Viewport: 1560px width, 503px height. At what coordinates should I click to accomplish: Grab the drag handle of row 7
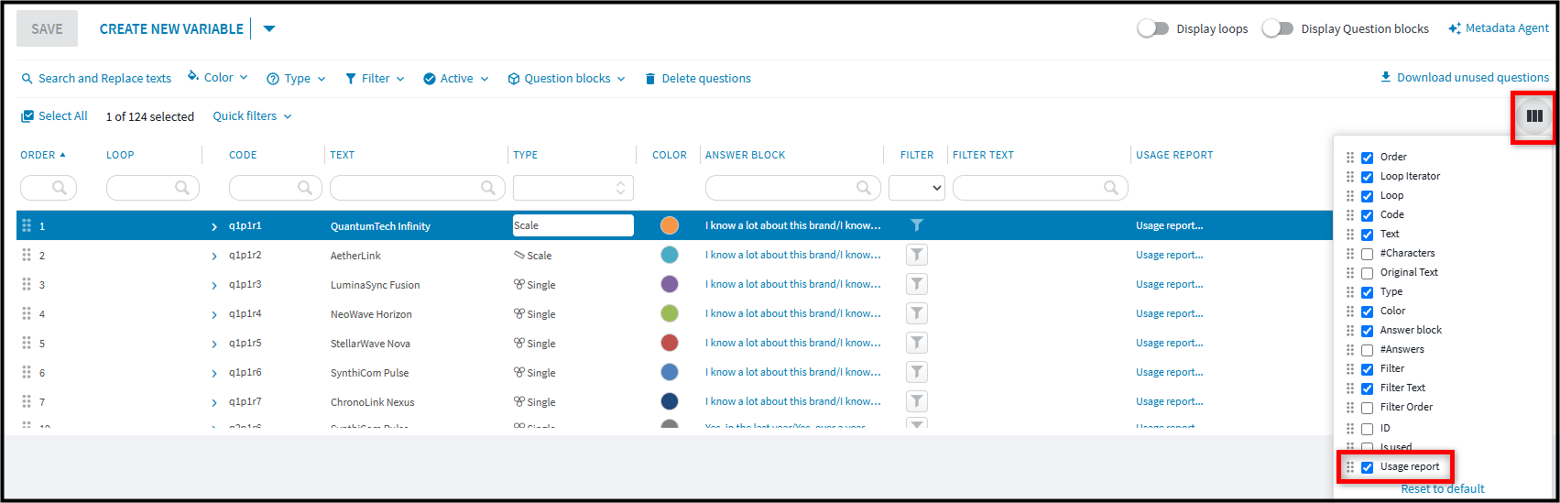27,401
